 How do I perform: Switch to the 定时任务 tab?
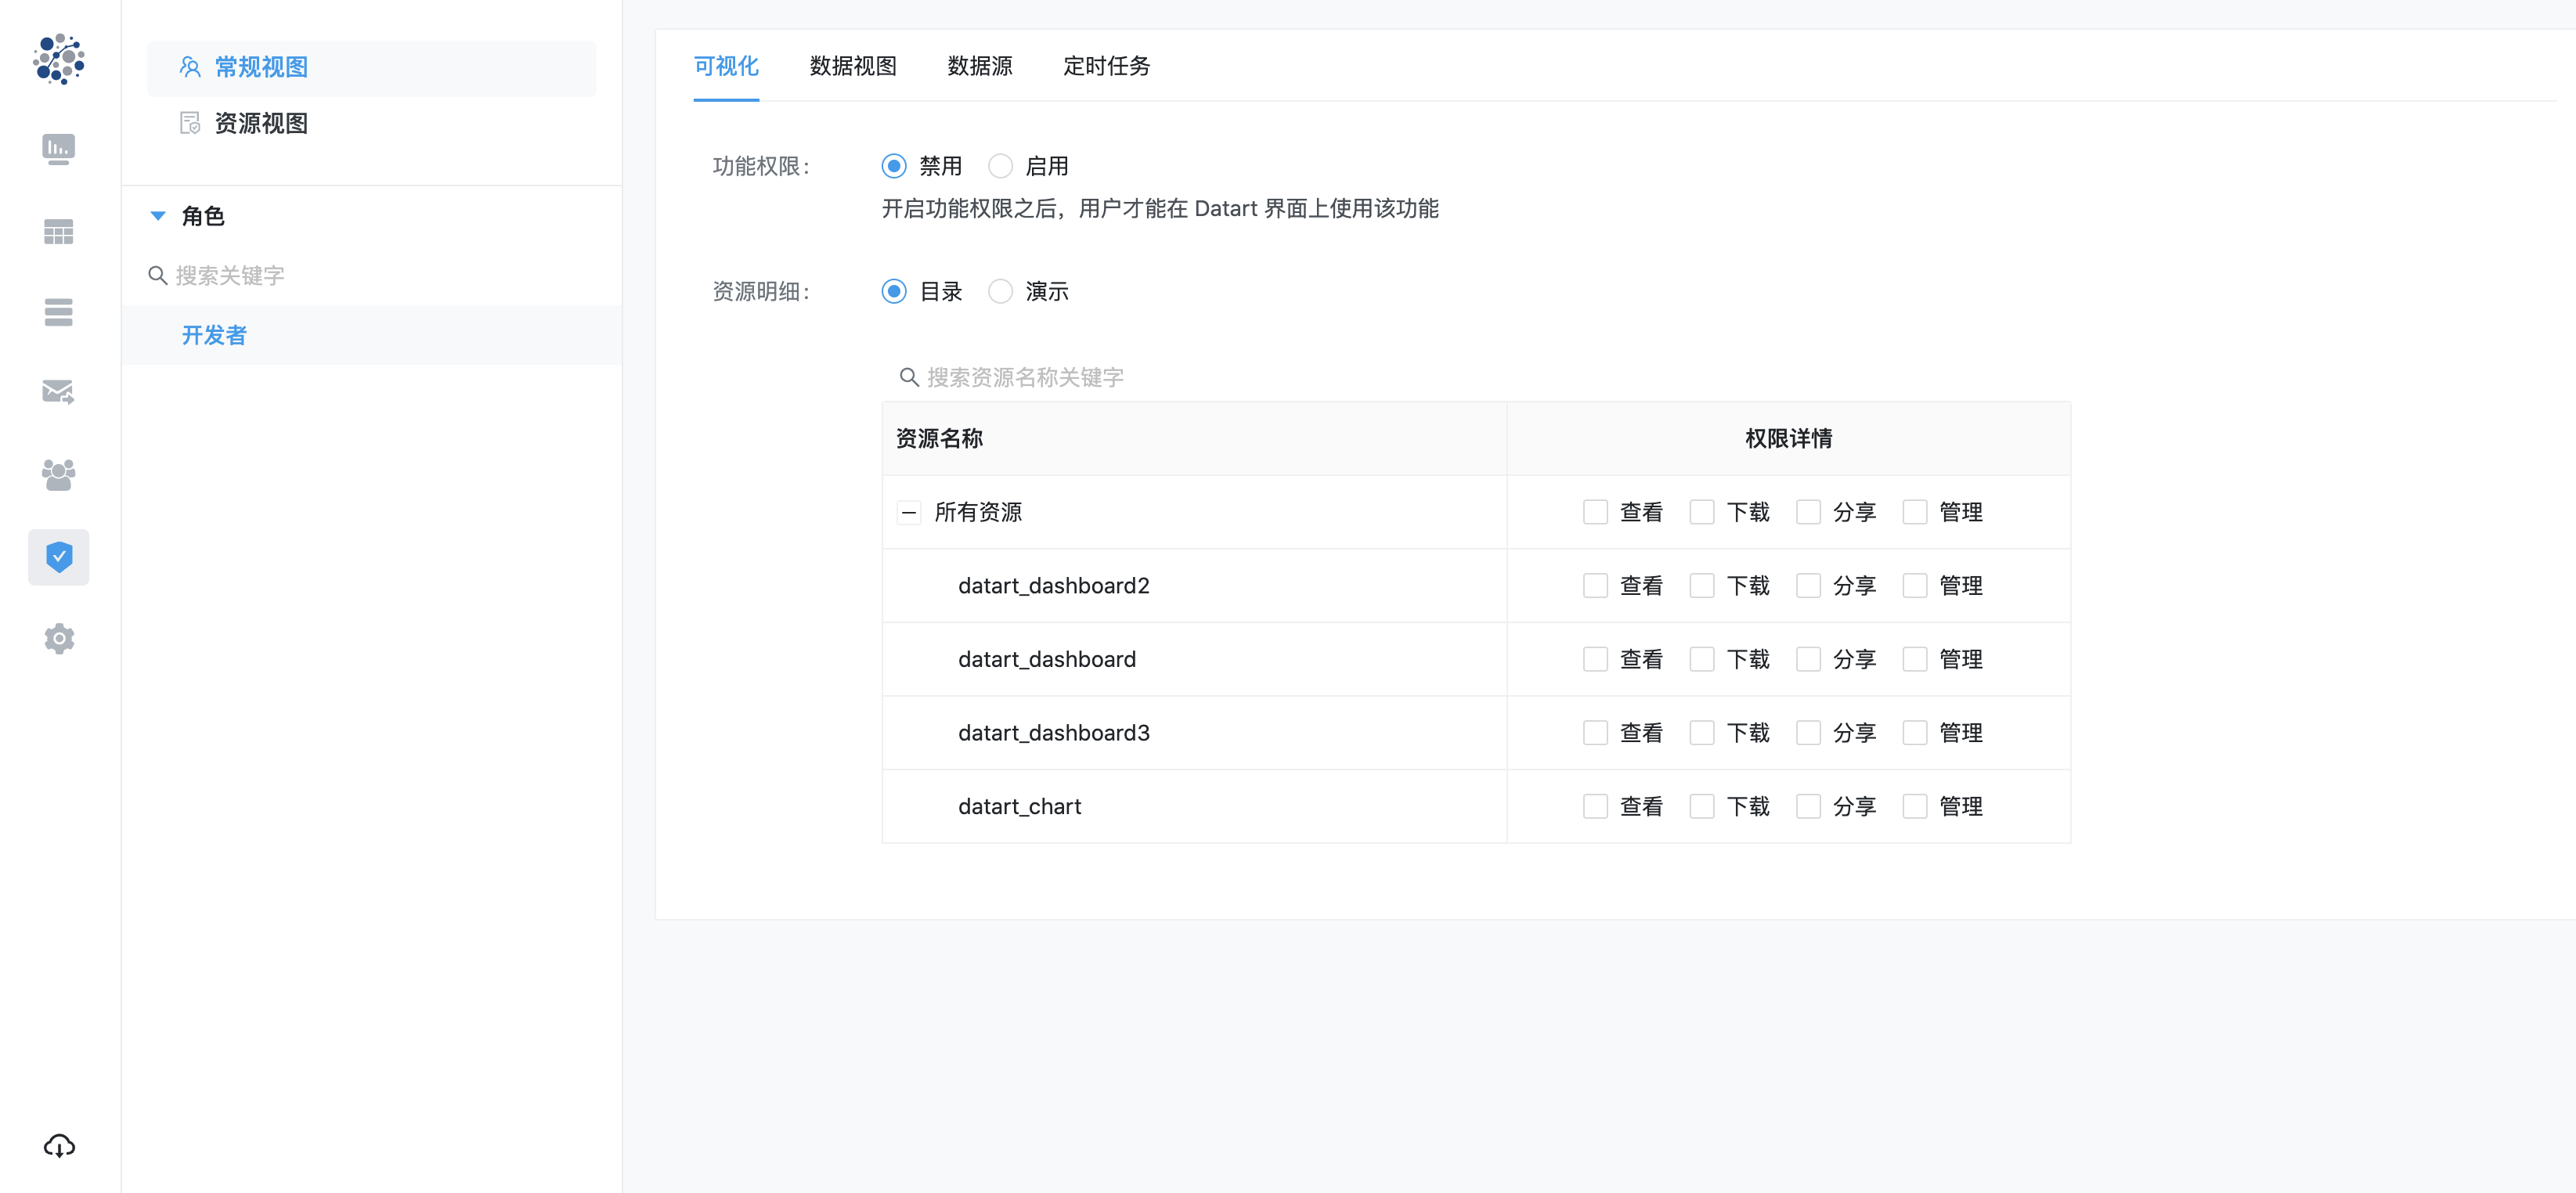1106,66
